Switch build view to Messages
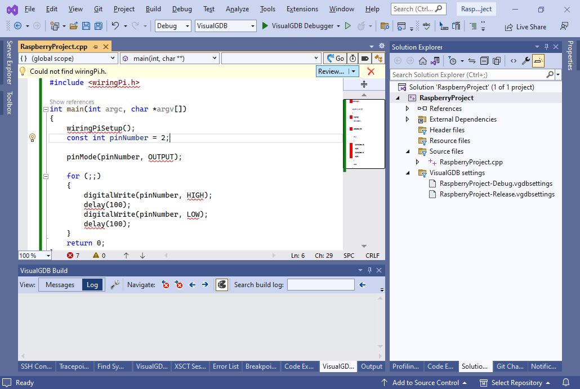This screenshot has width=580, height=389. [60, 285]
